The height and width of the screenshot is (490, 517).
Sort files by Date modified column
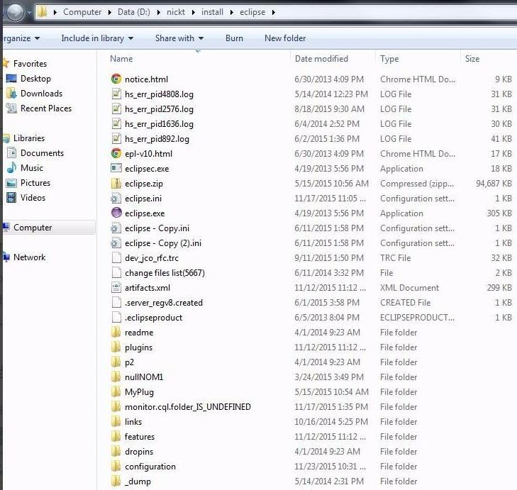click(x=321, y=59)
